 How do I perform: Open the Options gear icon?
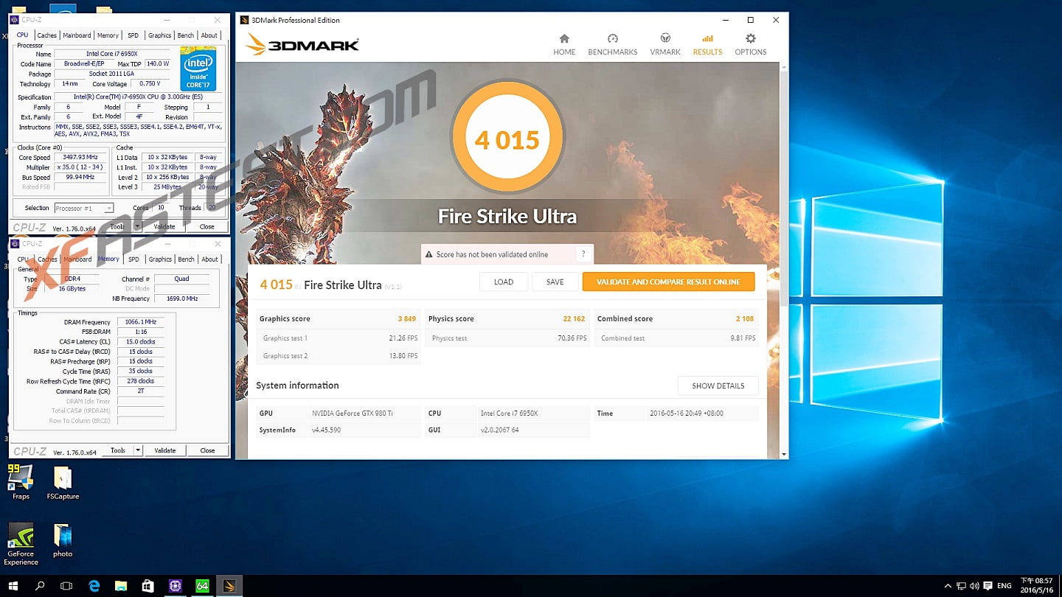pos(750,39)
